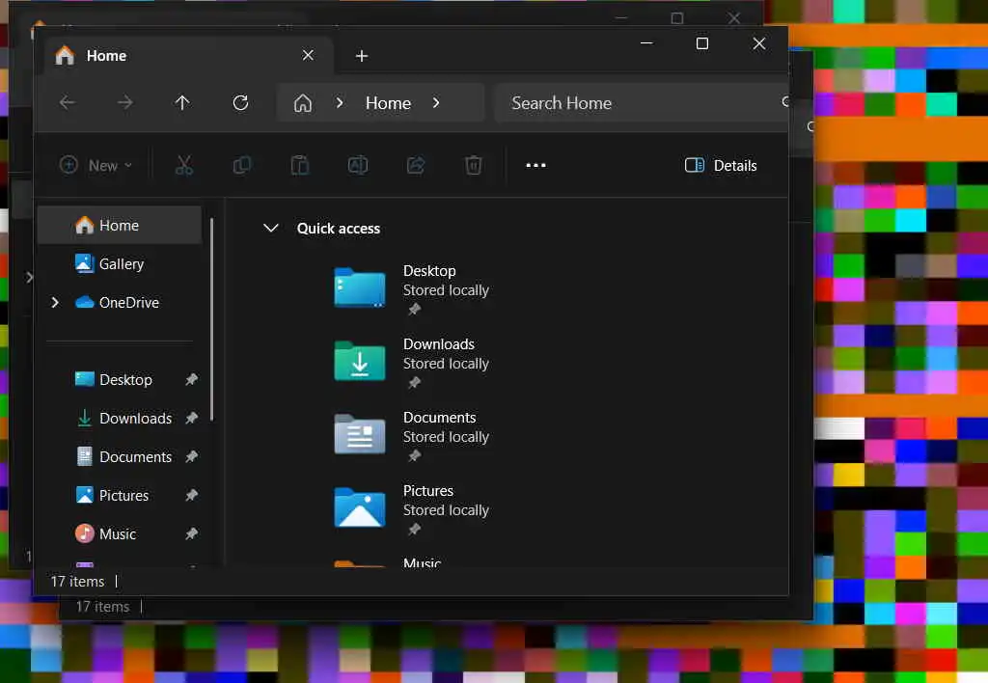Click the Share toolbar icon

point(416,165)
